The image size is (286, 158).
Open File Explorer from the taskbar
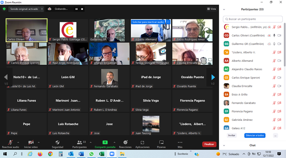(x=122, y=154)
